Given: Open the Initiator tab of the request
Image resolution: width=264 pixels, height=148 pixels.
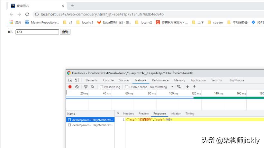Looking at the screenshot, I should pyautogui.click(x=176, y=113).
